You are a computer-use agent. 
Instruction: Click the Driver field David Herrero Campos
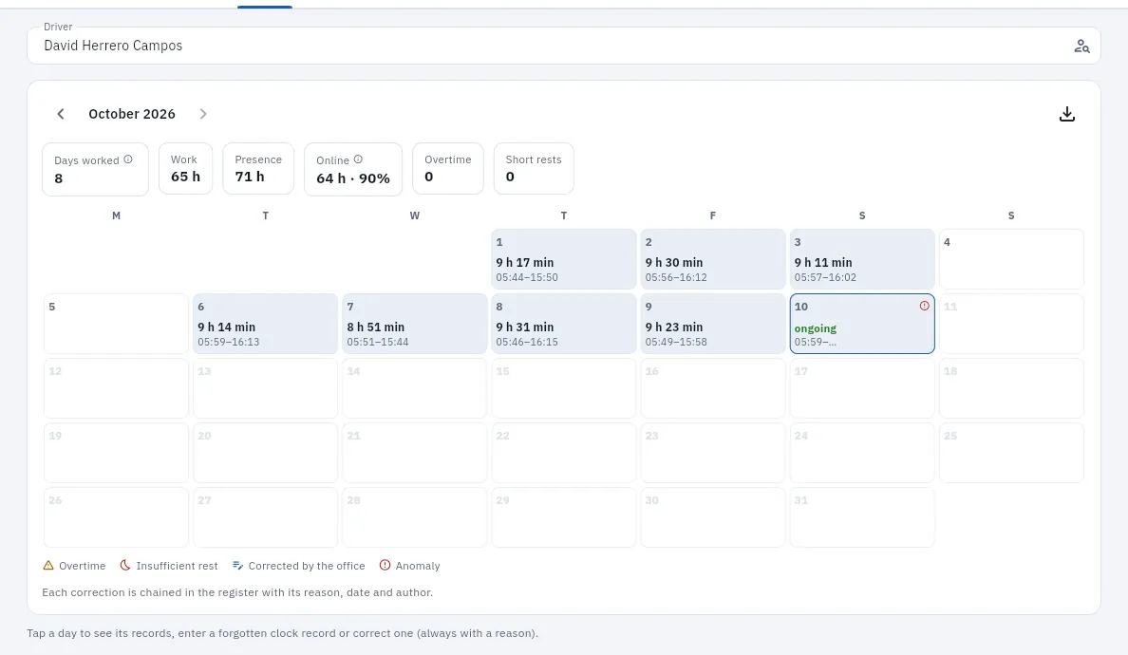pyautogui.click(x=564, y=46)
